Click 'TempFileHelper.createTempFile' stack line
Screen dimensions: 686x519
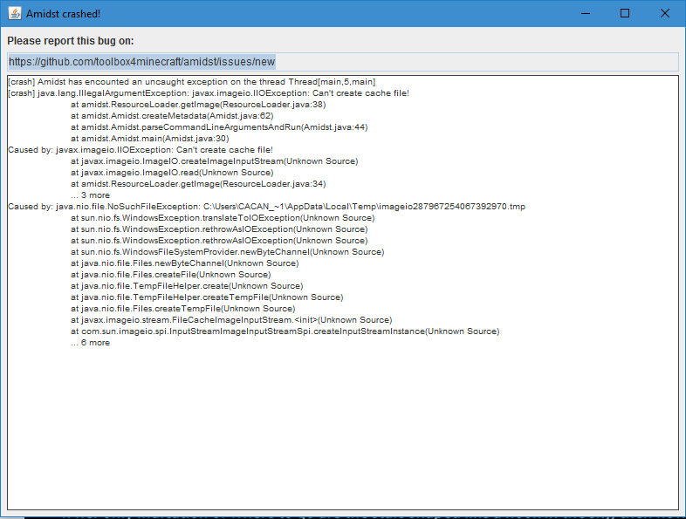click(x=207, y=297)
